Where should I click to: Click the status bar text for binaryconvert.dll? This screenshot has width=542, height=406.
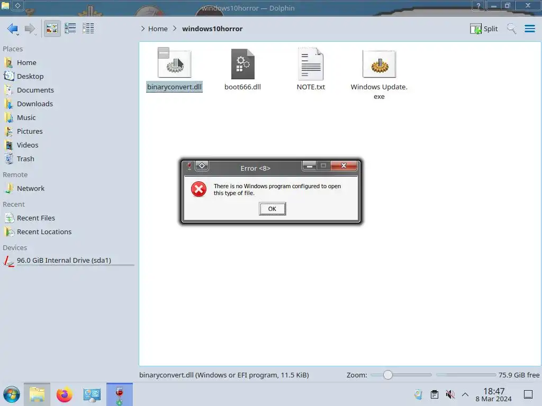(x=224, y=375)
